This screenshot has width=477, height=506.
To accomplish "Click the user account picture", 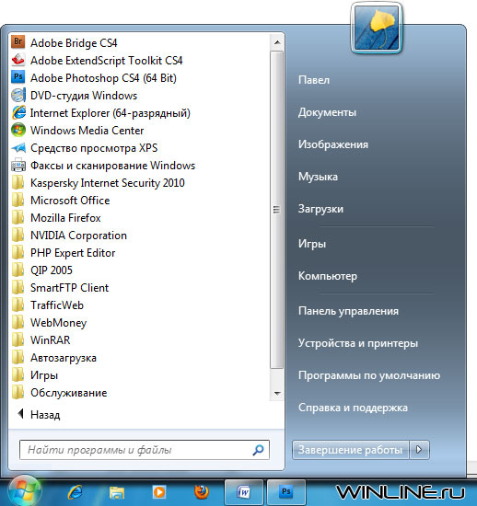I will (377, 28).
